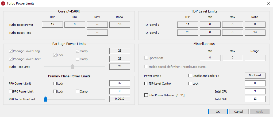The width and height of the screenshot is (273, 117).
Task: Click the Core i7-4500U group heading
Action: point(69,11)
